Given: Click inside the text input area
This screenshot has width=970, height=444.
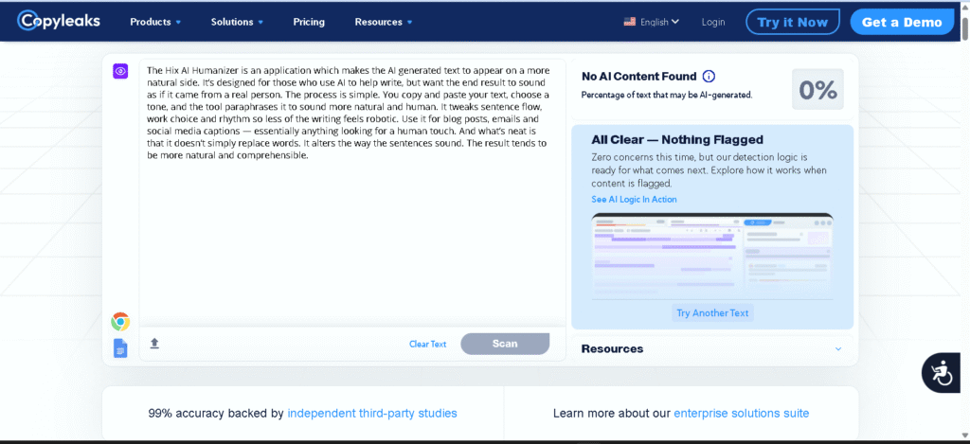Looking at the screenshot, I should coord(350,237).
